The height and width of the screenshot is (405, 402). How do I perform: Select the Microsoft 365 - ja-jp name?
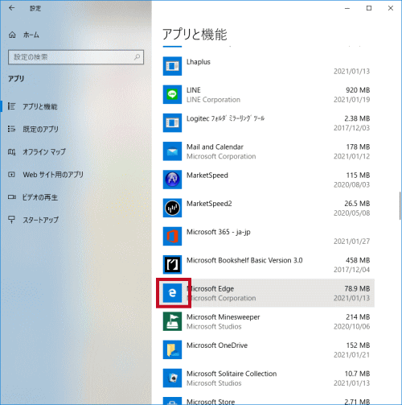tap(219, 232)
